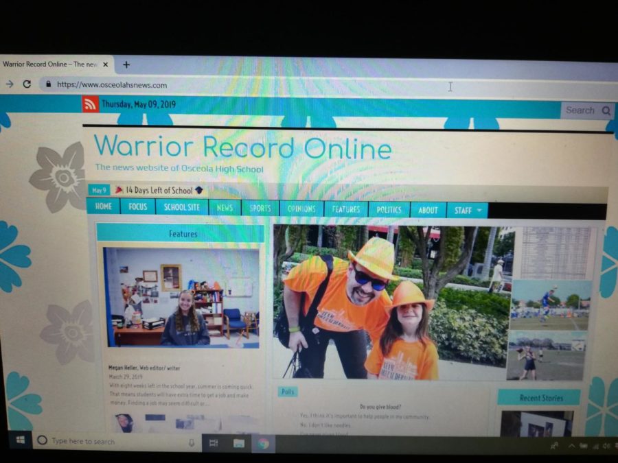Click the Chrome taskbar icon
Screen dimensions: 618x463
(x=263, y=444)
